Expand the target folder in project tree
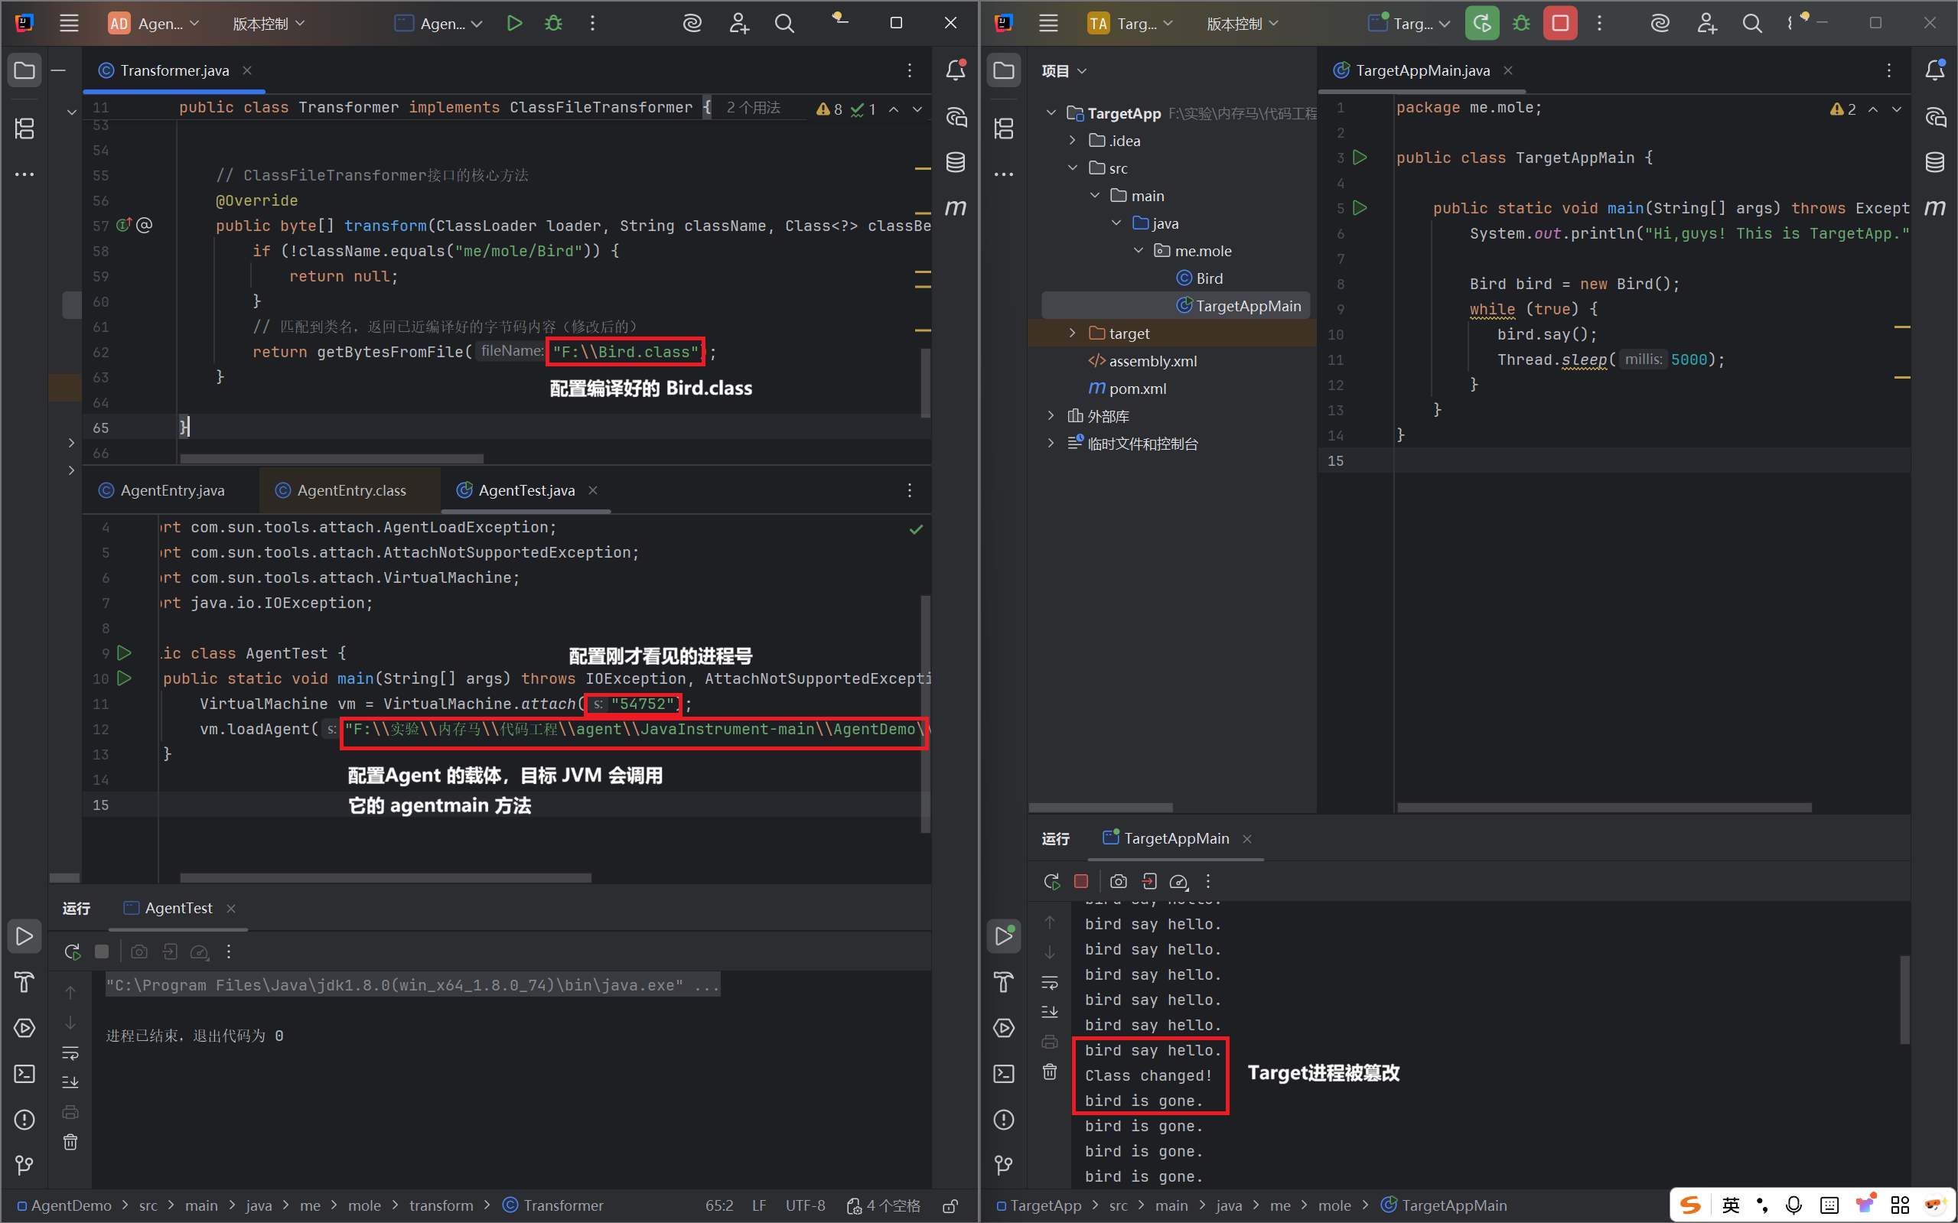1958x1223 pixels. coord(1072,333)
